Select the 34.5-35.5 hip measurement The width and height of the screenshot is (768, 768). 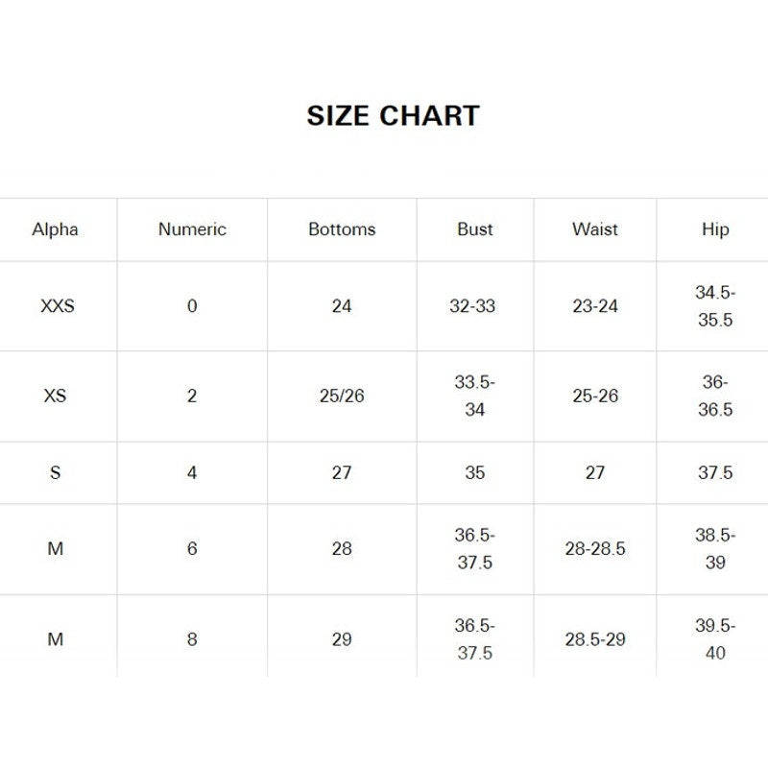tap(715, 306)
